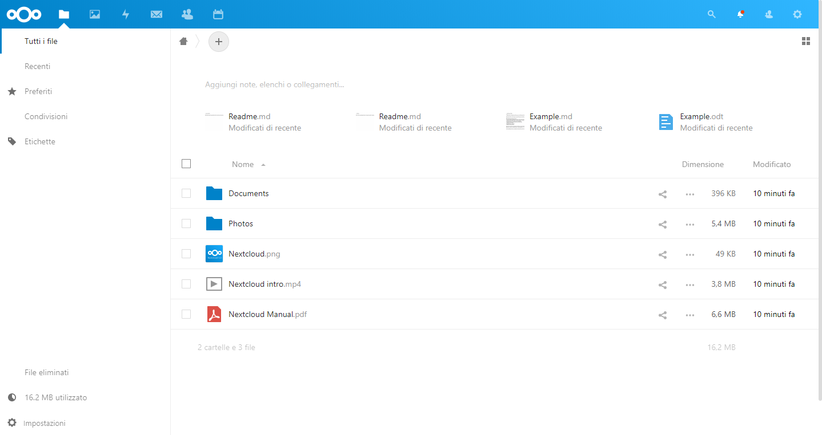Share the Documents folder
Image resolution: width=822 pixels, height=435 pixels.
(662, 194)
